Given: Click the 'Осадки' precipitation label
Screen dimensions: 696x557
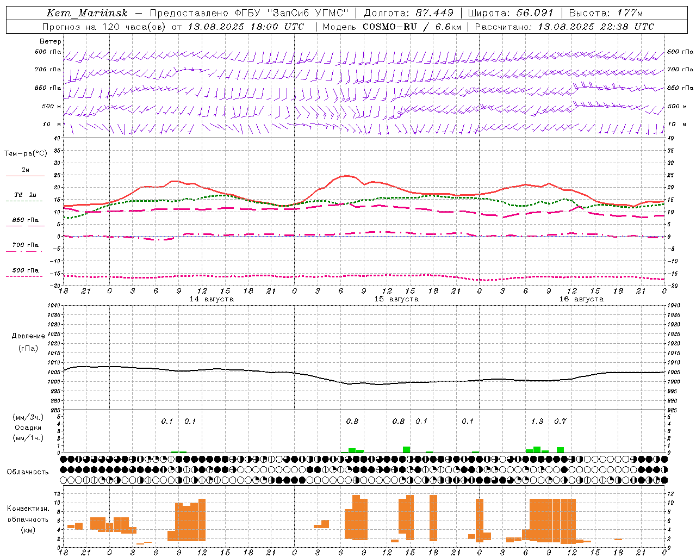Looking at the screenshot, I should click(x=28, y=428).
